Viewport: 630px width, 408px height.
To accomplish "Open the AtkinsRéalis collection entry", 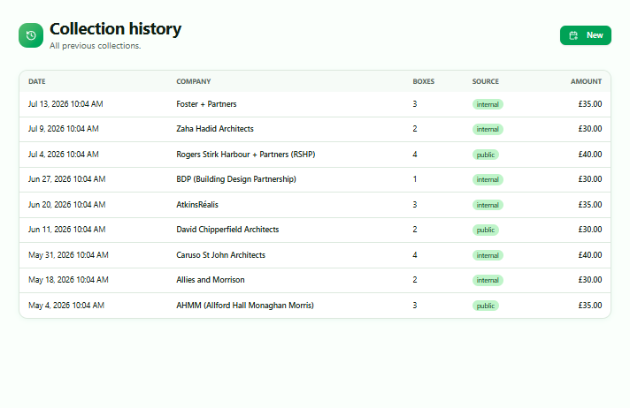I will [x=315, y=205].
